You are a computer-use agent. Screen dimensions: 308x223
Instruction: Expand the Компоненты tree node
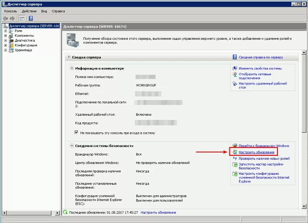point(5,35)
